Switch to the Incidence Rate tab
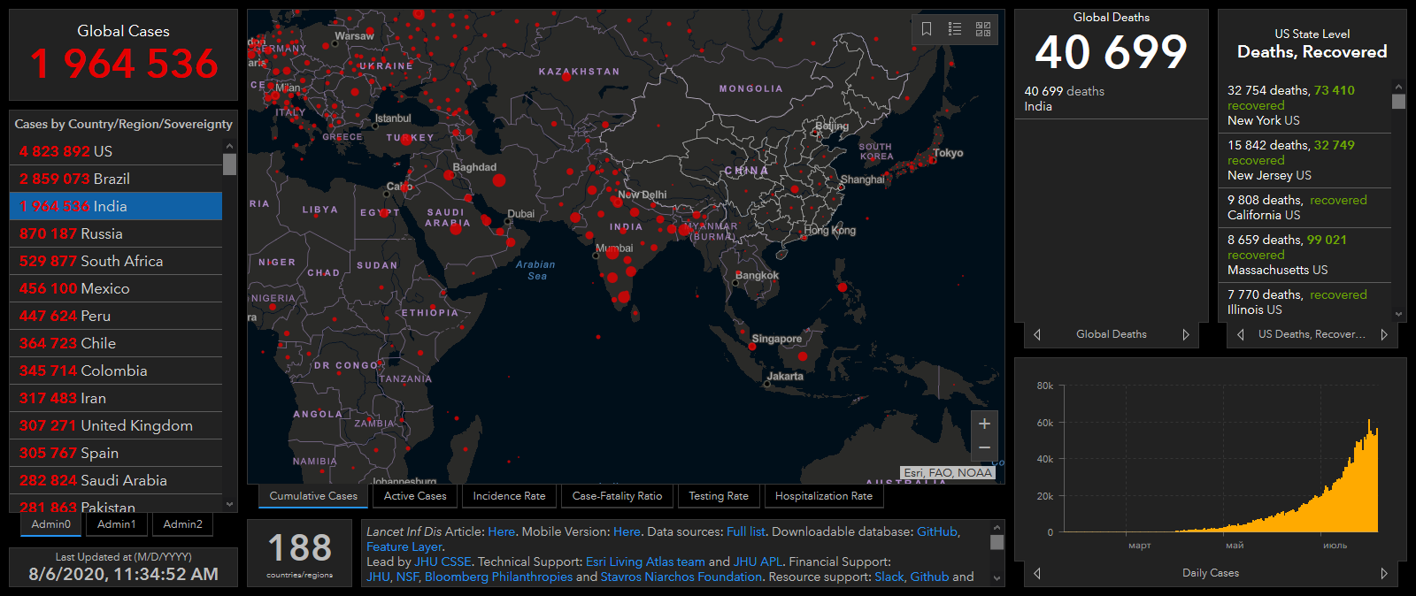The height and width of the screenshot is (596, 1416). [509, 496]
